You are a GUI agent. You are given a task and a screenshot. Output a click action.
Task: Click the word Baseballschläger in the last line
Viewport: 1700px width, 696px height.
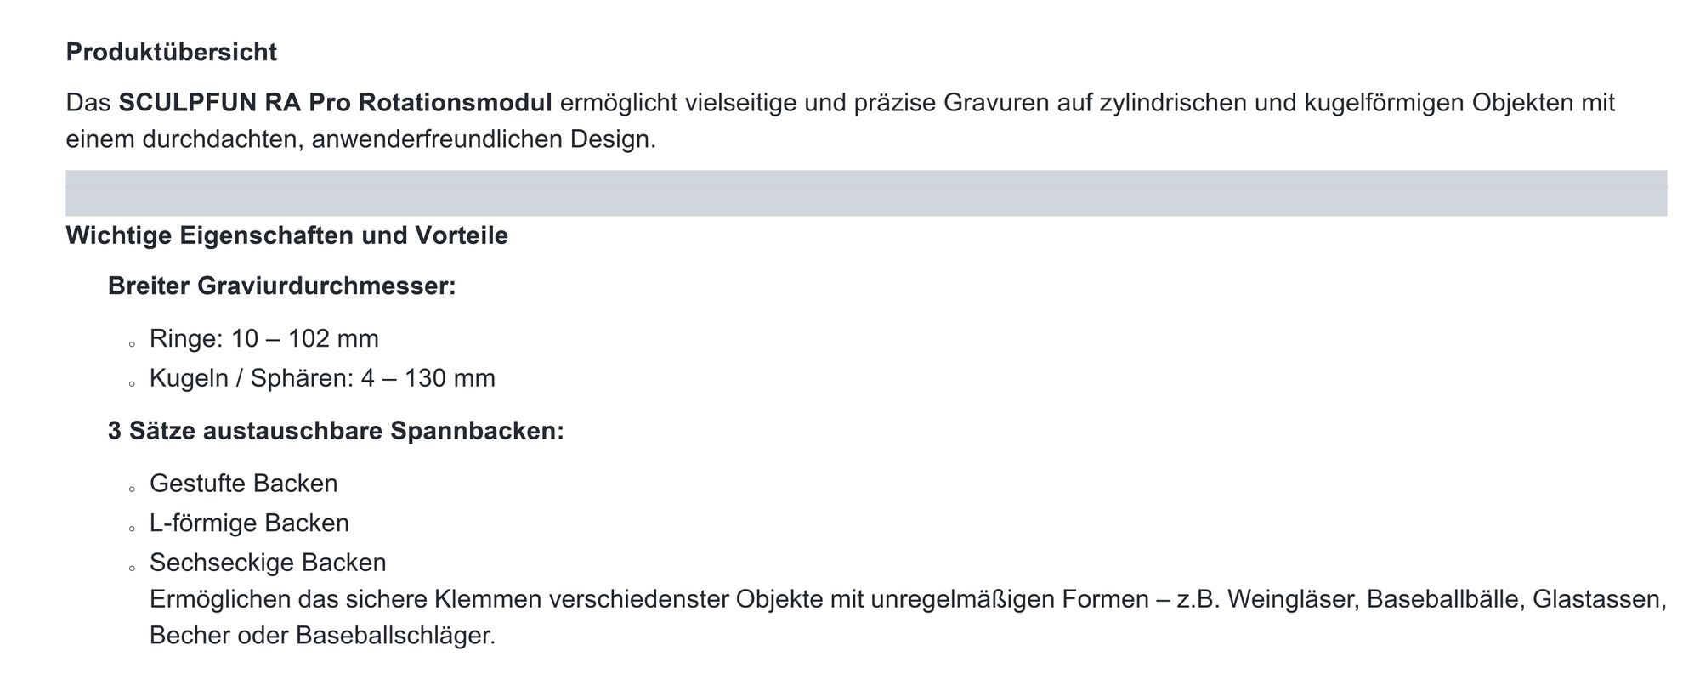pos(395,636)
